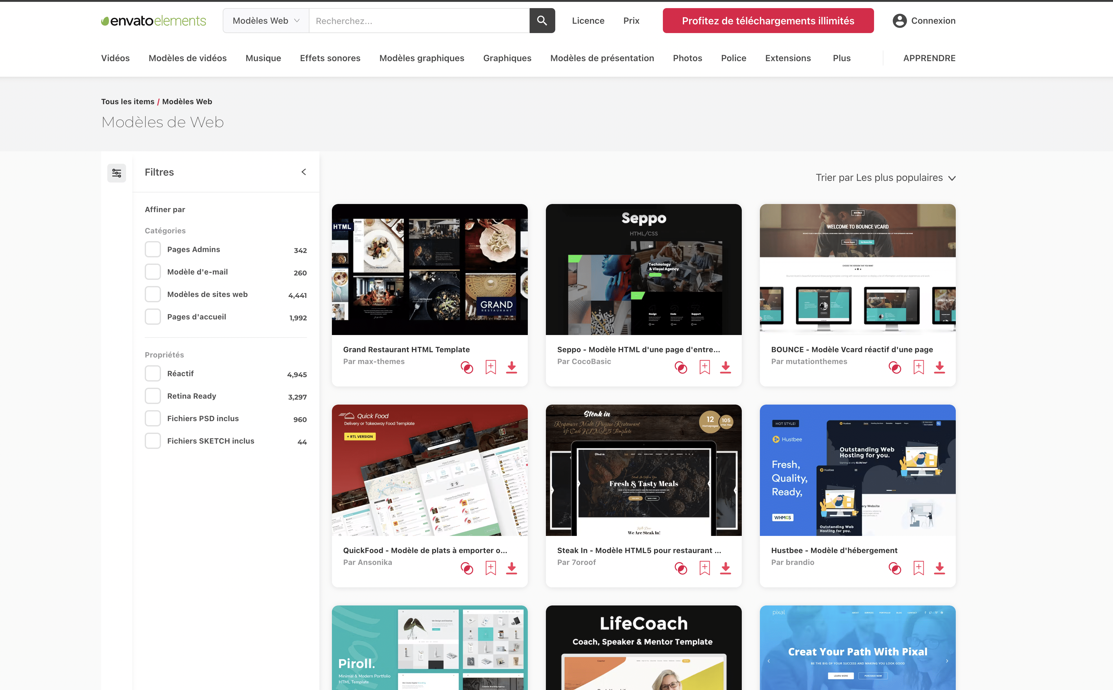Click similar items icon for QuickFood

[467, 568]
